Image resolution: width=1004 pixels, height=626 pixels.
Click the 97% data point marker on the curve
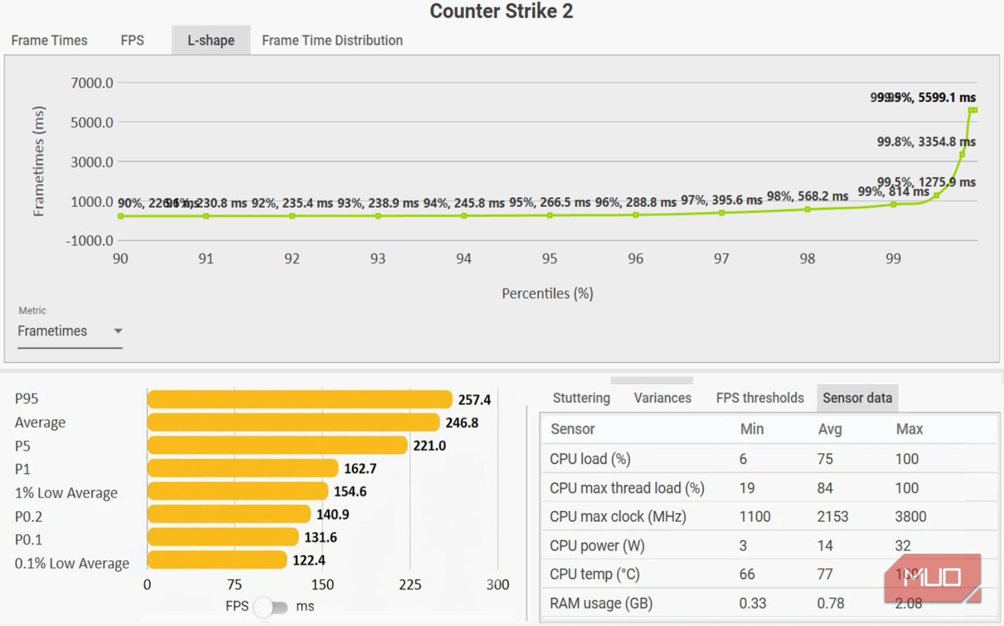coord(721,213)
